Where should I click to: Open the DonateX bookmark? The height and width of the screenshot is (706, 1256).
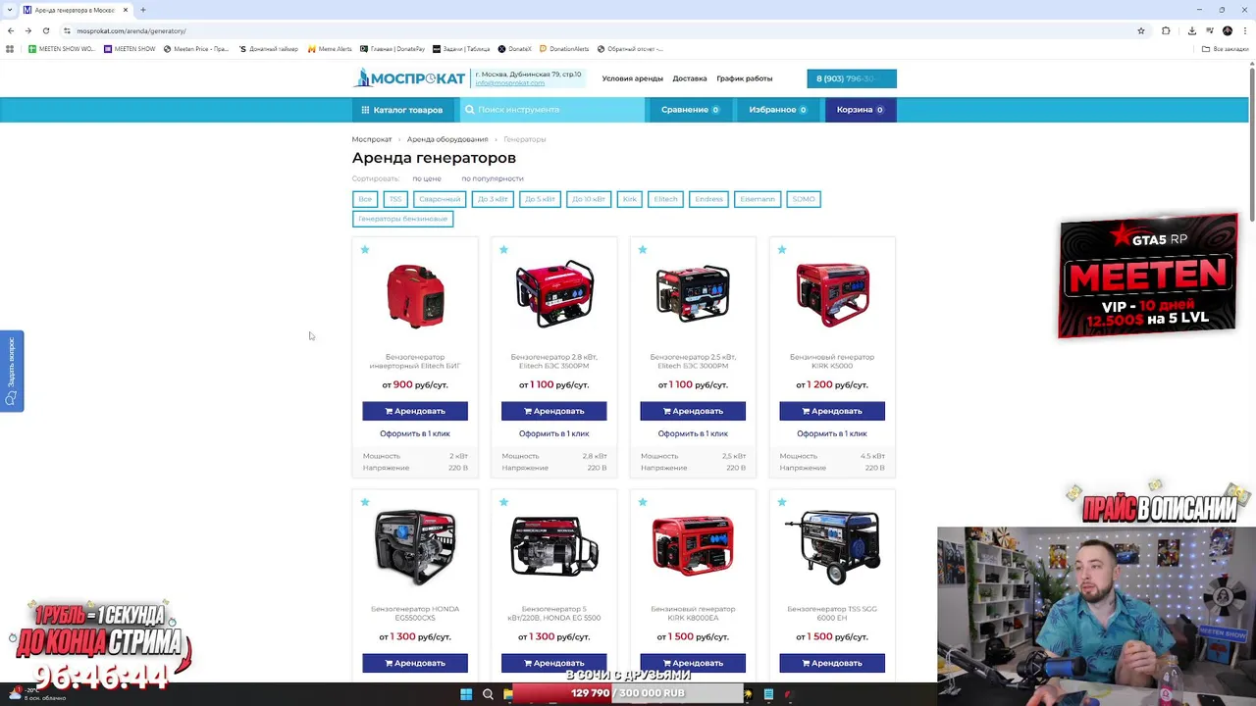tap(514, 49)
